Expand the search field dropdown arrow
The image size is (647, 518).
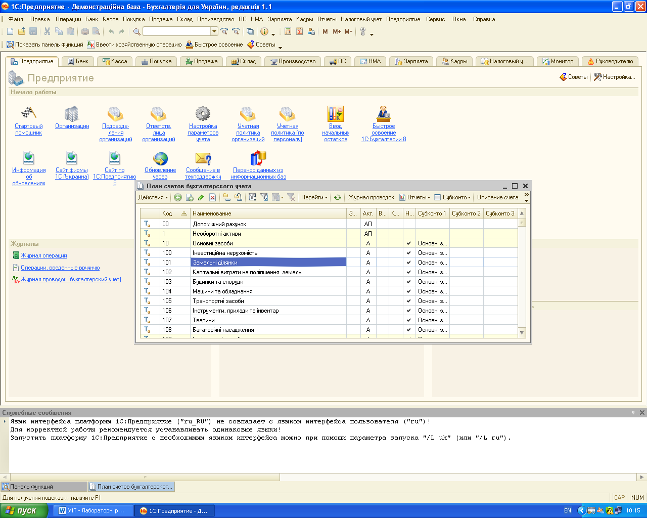click(214, 31)
